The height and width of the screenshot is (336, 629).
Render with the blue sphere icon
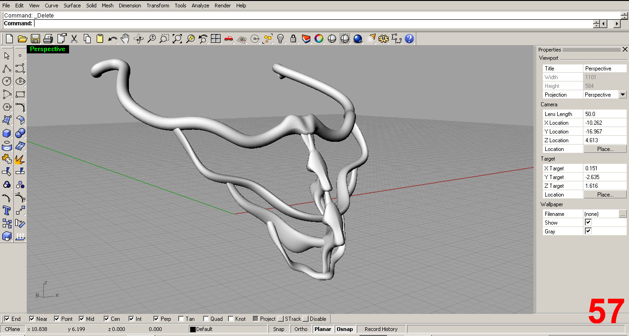pos(358,39)
